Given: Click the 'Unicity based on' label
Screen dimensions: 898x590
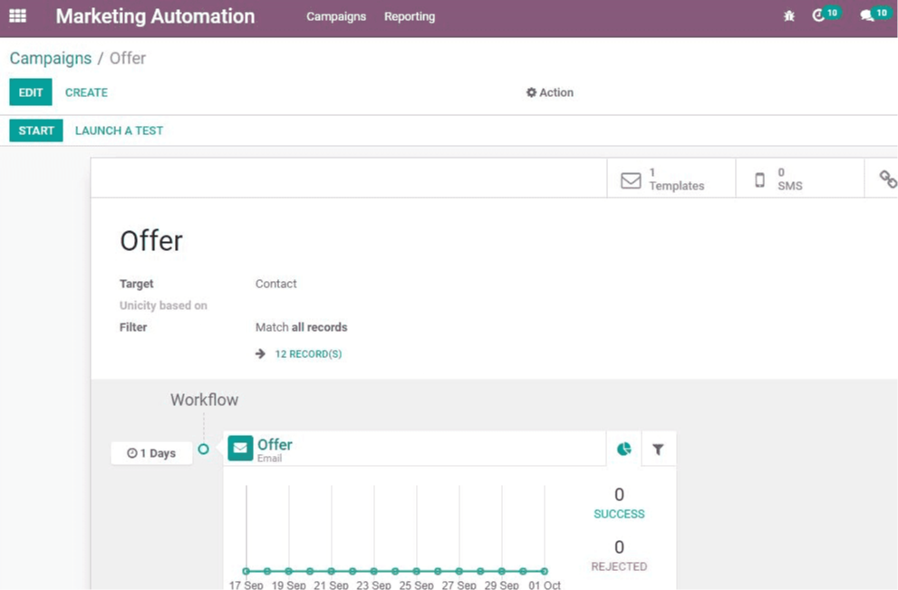Looking at the screenshot, I should click(163, 305).
